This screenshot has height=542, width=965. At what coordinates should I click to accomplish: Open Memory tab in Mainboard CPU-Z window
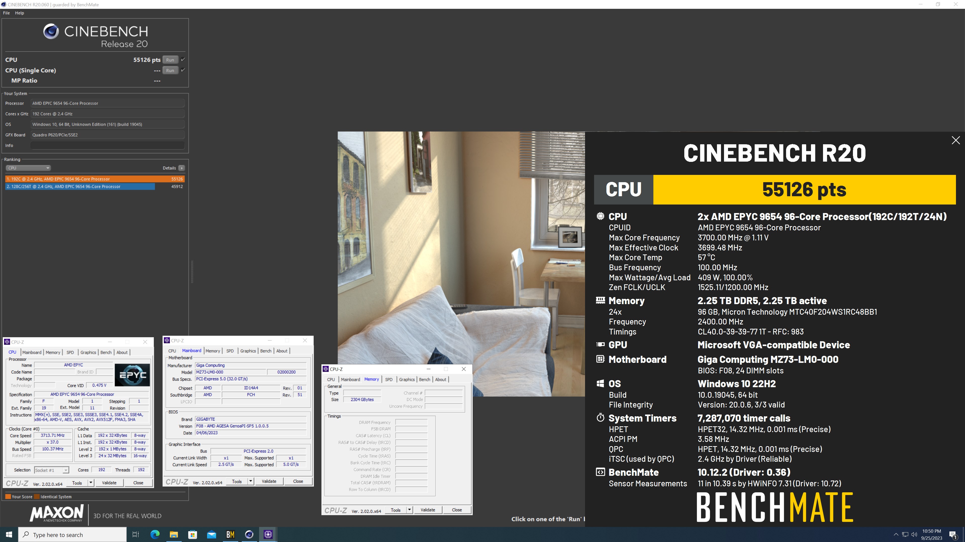213,351
